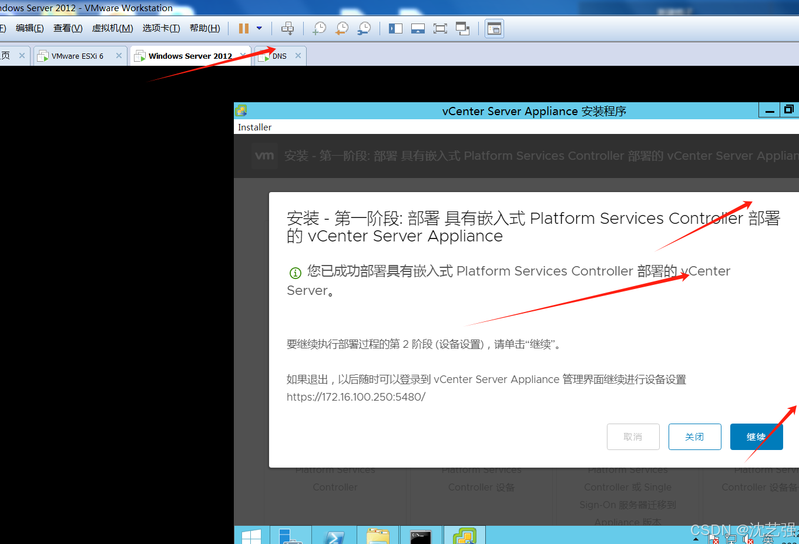Click the vCenter installer taskbar icon
The image size is (799, 544).
point(464,535)
